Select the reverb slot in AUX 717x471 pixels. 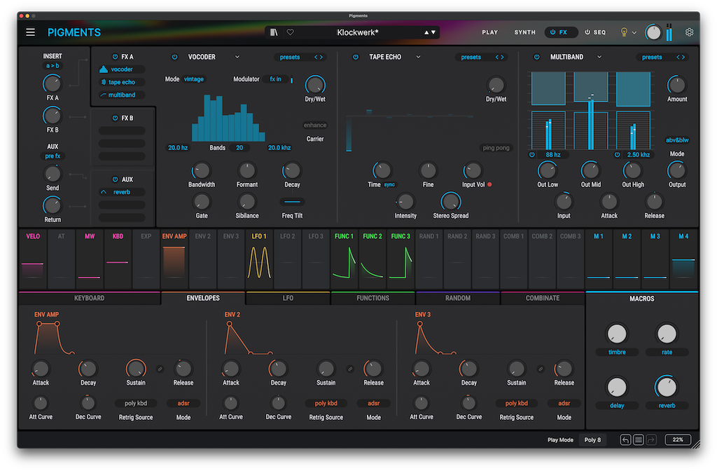click(122, 192)
